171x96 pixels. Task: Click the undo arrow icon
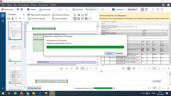[103, 10]
